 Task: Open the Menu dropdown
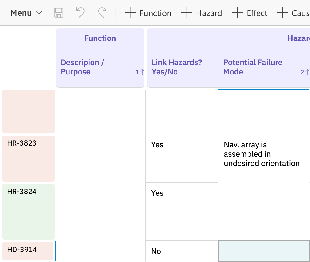tap(26, 13)
